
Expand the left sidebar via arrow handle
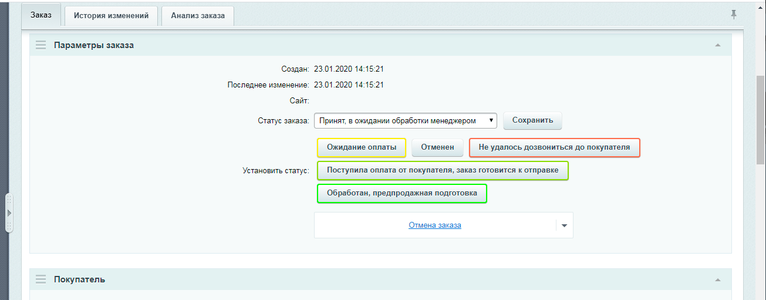[x=9, y=213]
